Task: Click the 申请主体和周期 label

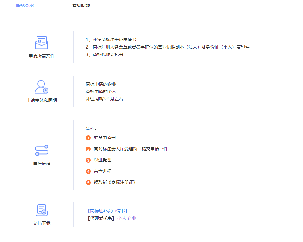Action: (42, 100)
